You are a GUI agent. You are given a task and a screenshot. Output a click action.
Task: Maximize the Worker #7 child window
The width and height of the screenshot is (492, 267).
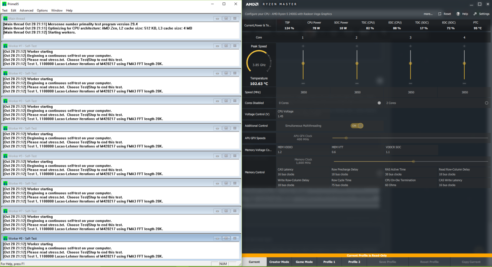pos(226,211)
